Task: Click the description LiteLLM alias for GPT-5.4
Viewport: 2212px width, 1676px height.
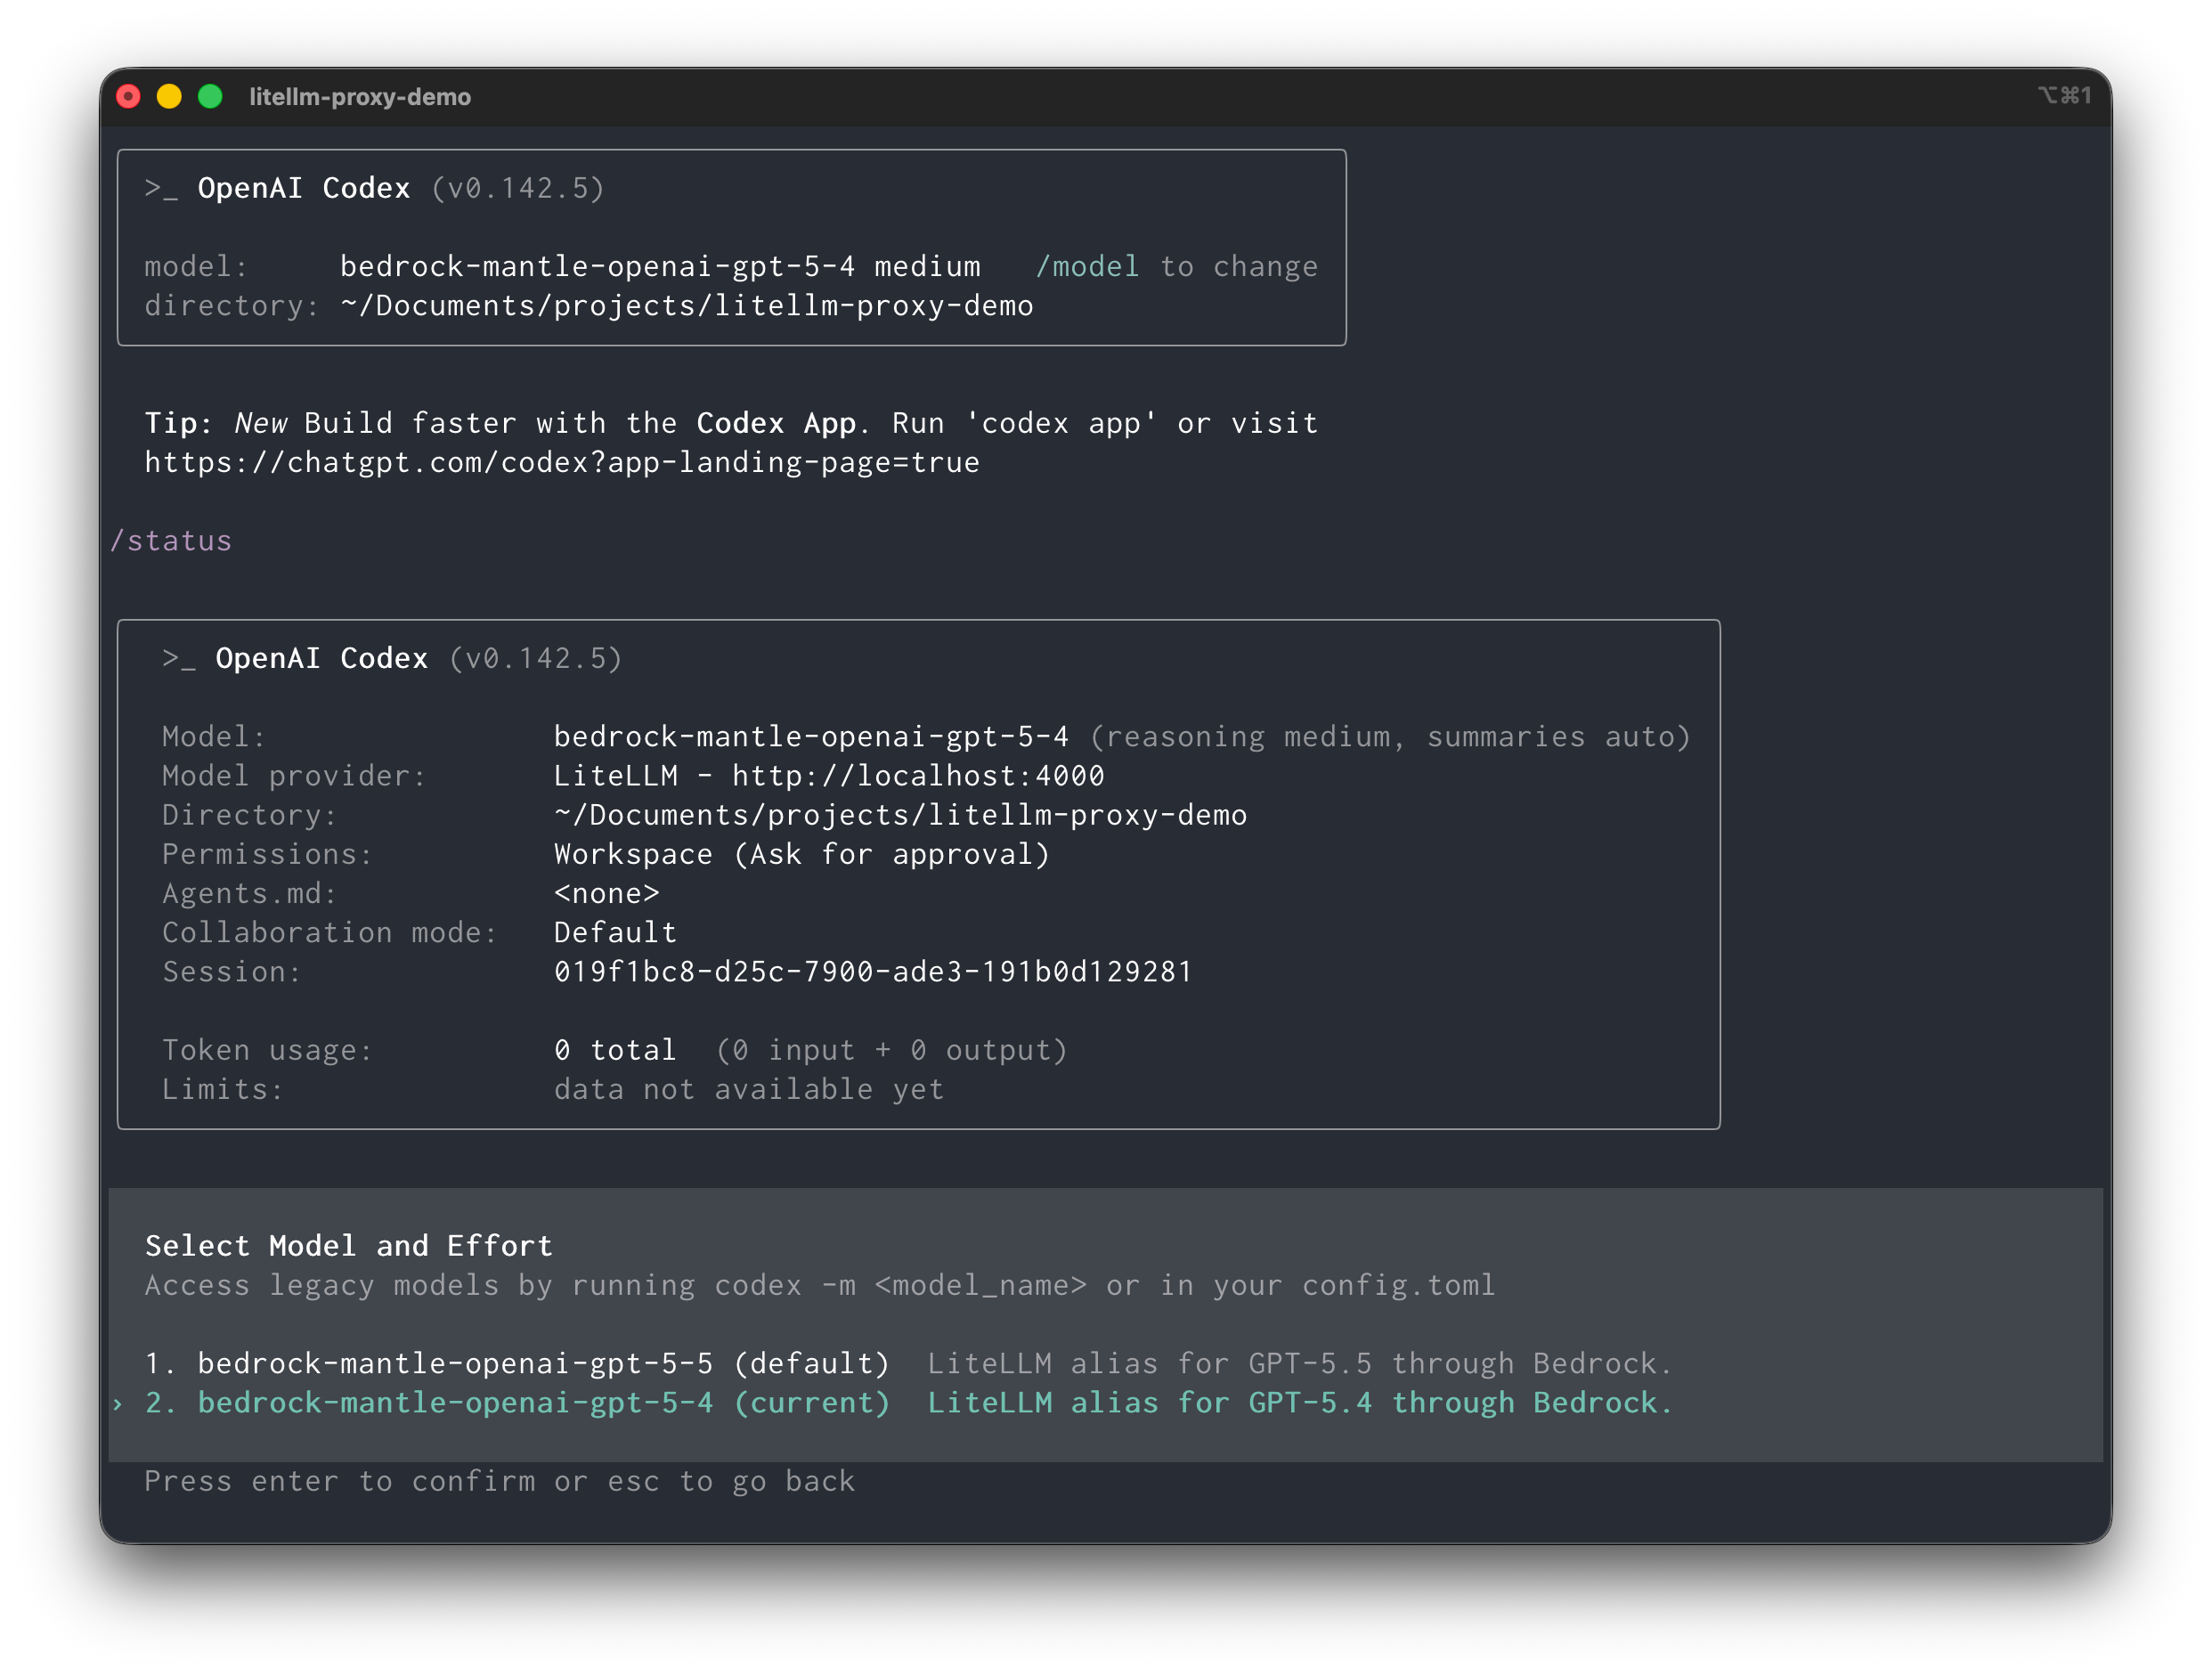Action: pos(1300,1402)
